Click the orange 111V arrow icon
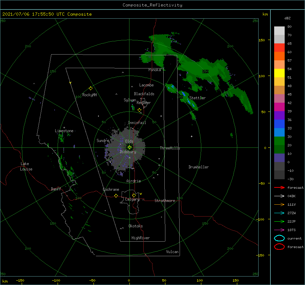Screen dimensions: 305x285 pyautogui.click(x=279, y=204)
